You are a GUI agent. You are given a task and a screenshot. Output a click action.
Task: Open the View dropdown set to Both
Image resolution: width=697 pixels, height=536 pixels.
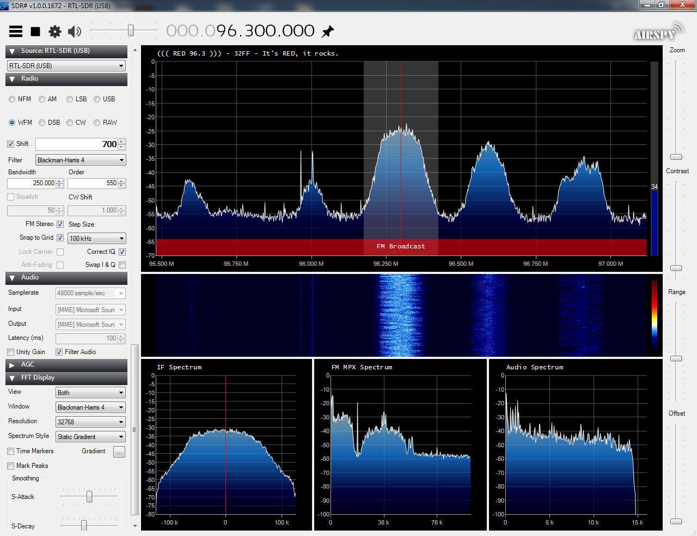click(x=90, y=393)
